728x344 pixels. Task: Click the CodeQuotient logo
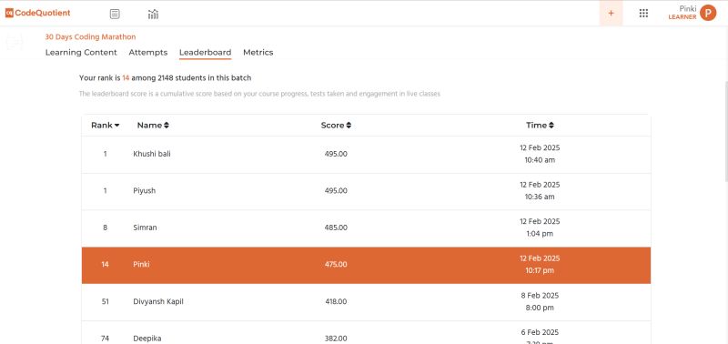tap(37, 13)
